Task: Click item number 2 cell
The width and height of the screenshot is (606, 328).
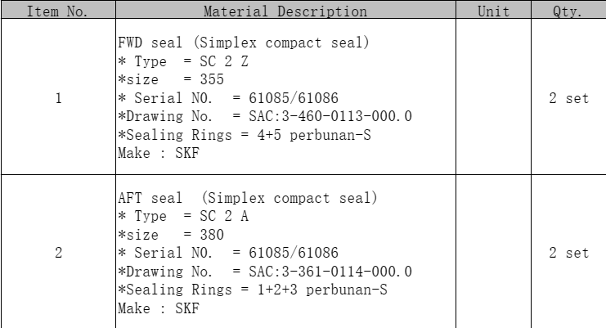Action: pyautogui.click(x=57, y=253)
